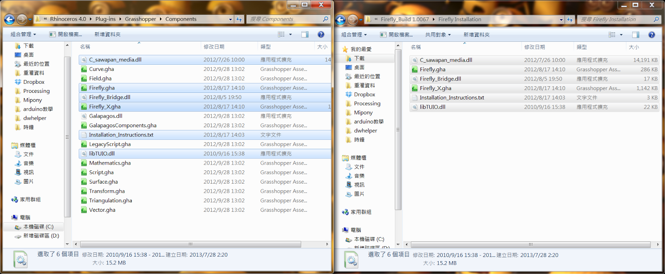Click the Forward arrow in the Components window
Viewport: 665px width, 274px height.
(22, 19)
